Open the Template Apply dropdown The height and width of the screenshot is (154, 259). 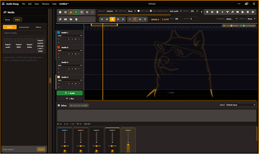pos(231,19)
